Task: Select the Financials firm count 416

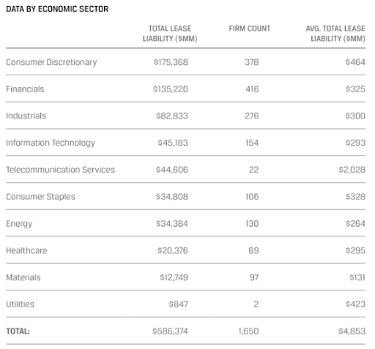Action: (252, 89)
